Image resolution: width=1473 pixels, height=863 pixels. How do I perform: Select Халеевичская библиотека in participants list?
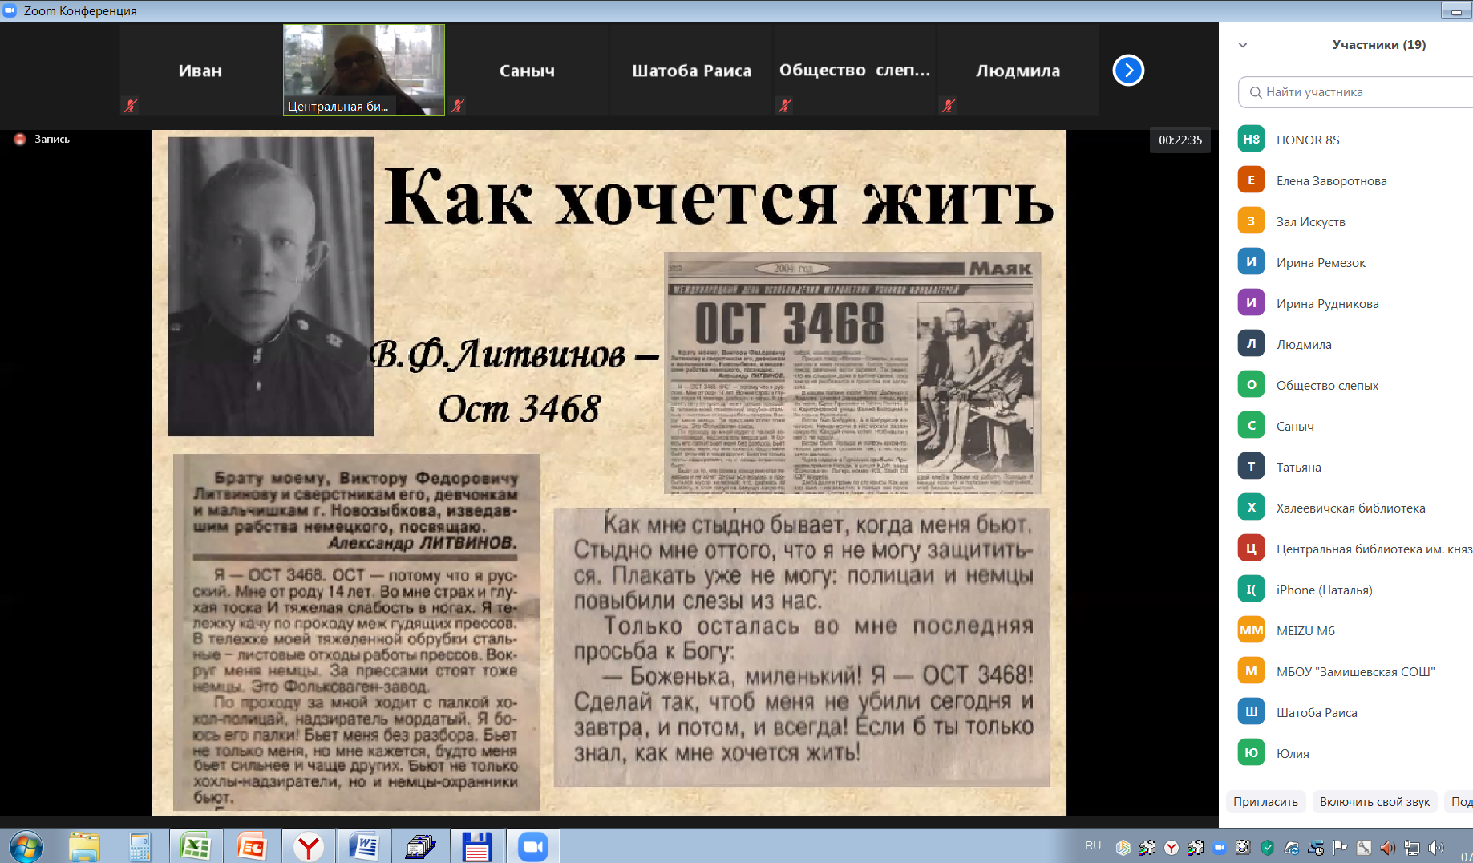[x=1350, y=508]
